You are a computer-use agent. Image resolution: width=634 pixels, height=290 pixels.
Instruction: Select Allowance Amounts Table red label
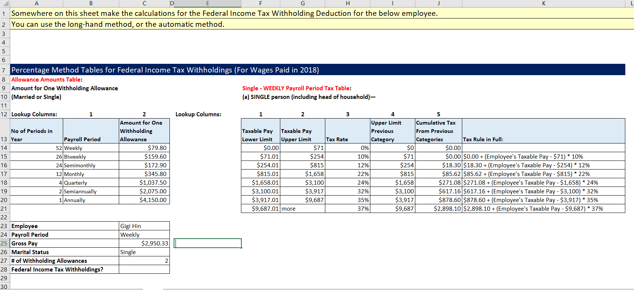pos(47,79)
